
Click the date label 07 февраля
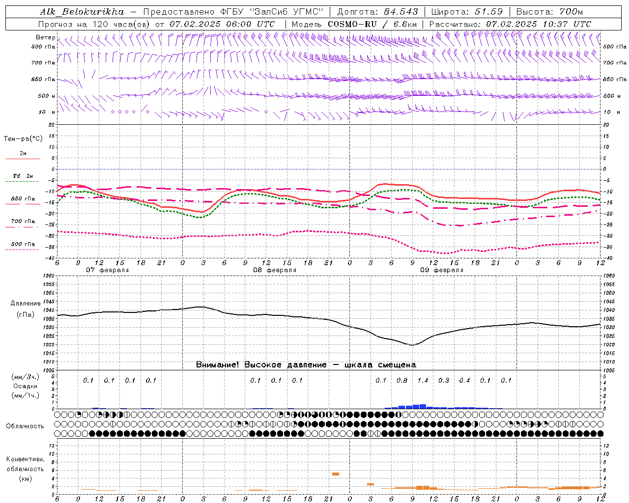pyautogui.click(x=108, y=270)
